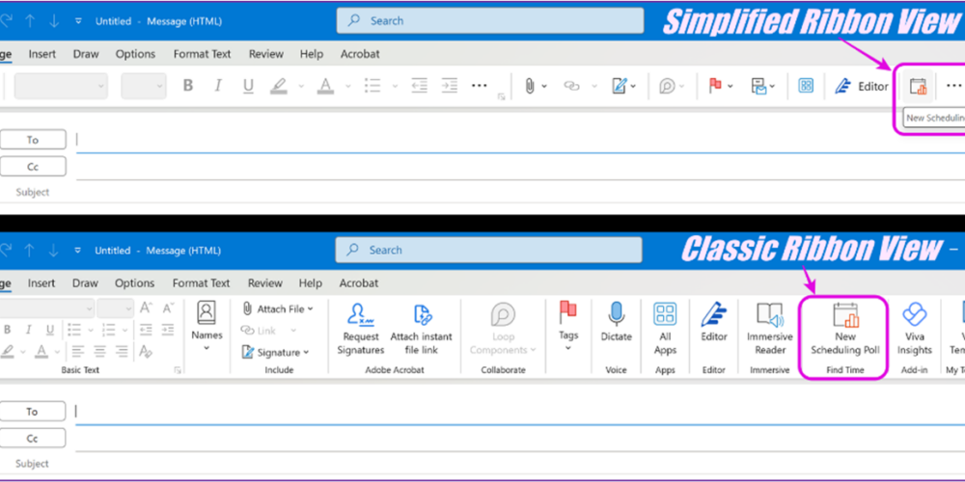This screenshot has height=482, width=965.
Task: Click Request Signatures in Adobe Acrobat group
Action: [362, 329]
